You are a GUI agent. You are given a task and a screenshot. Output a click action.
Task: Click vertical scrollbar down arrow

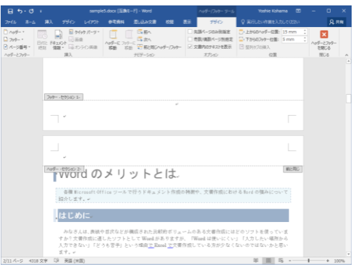click(348, 254)
